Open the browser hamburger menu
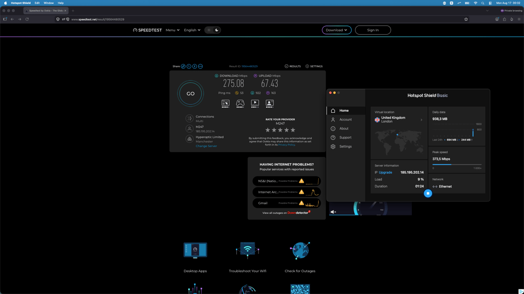This screenshot has width=524, height=294. coord(519,19)
